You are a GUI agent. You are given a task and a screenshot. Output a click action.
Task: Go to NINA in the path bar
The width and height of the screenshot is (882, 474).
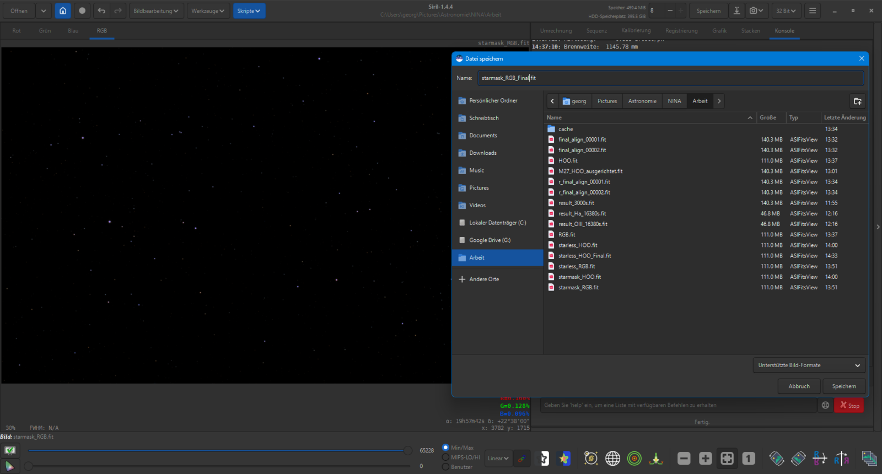[x=674, y=101]
